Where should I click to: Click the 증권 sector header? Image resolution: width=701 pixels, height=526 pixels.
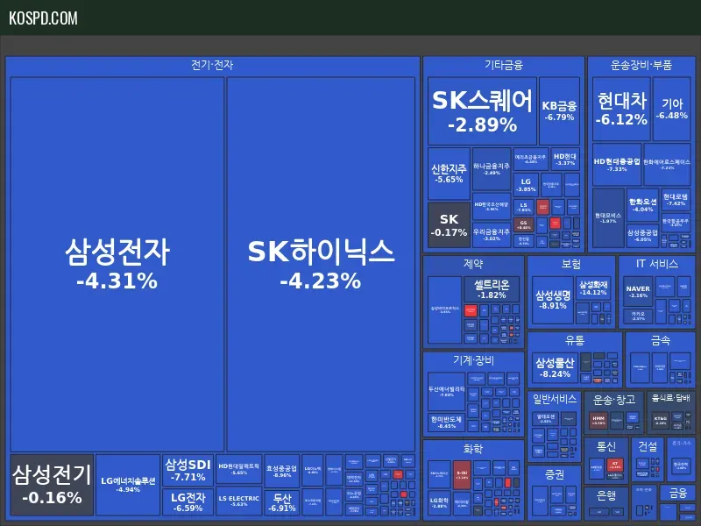[555, 474]
